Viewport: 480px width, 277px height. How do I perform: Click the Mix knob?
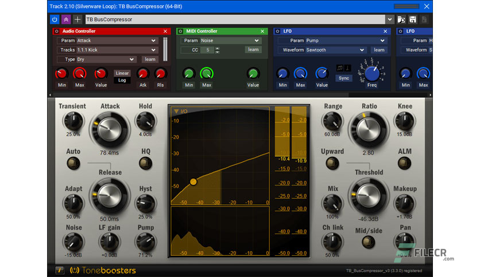pos(332,204)
